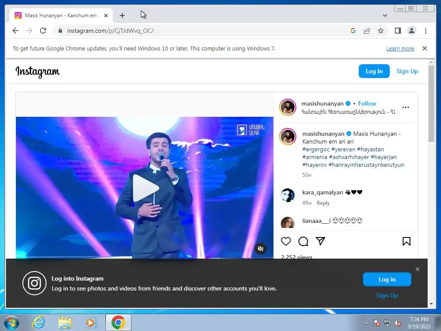Click masishunanyan username in the caption

(x=323, y=134)
